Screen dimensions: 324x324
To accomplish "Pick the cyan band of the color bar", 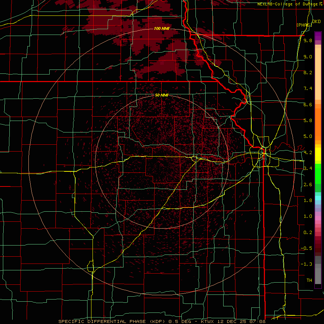I will (318, 198).
